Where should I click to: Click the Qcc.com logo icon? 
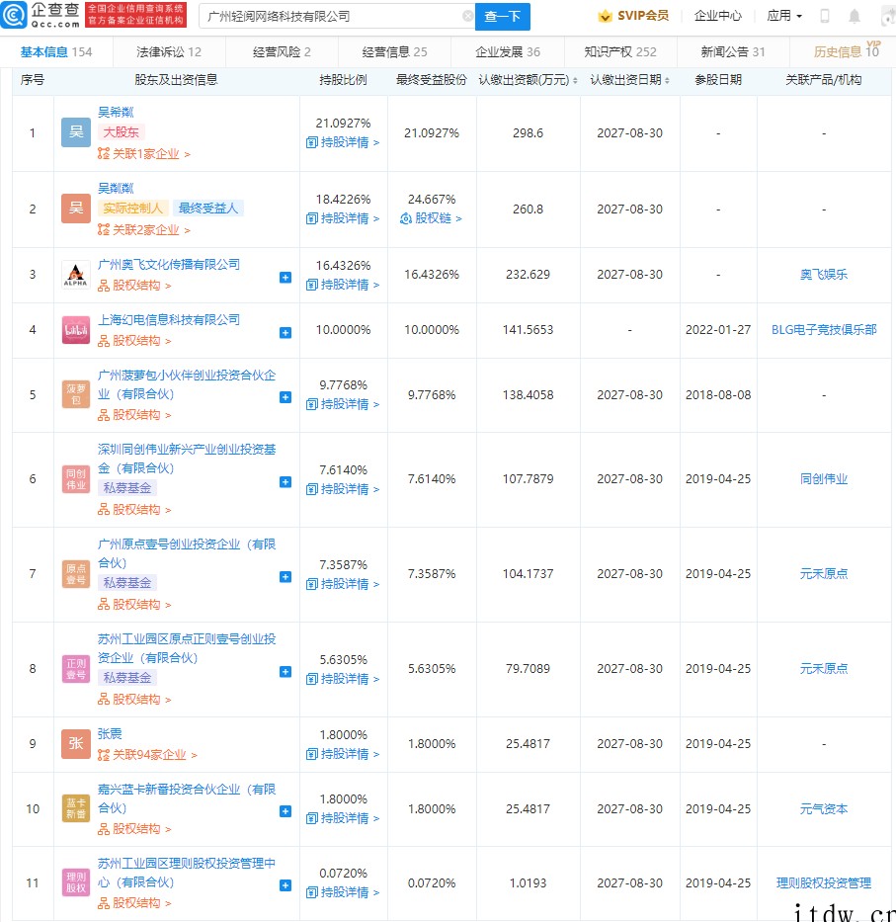(14, 15)
